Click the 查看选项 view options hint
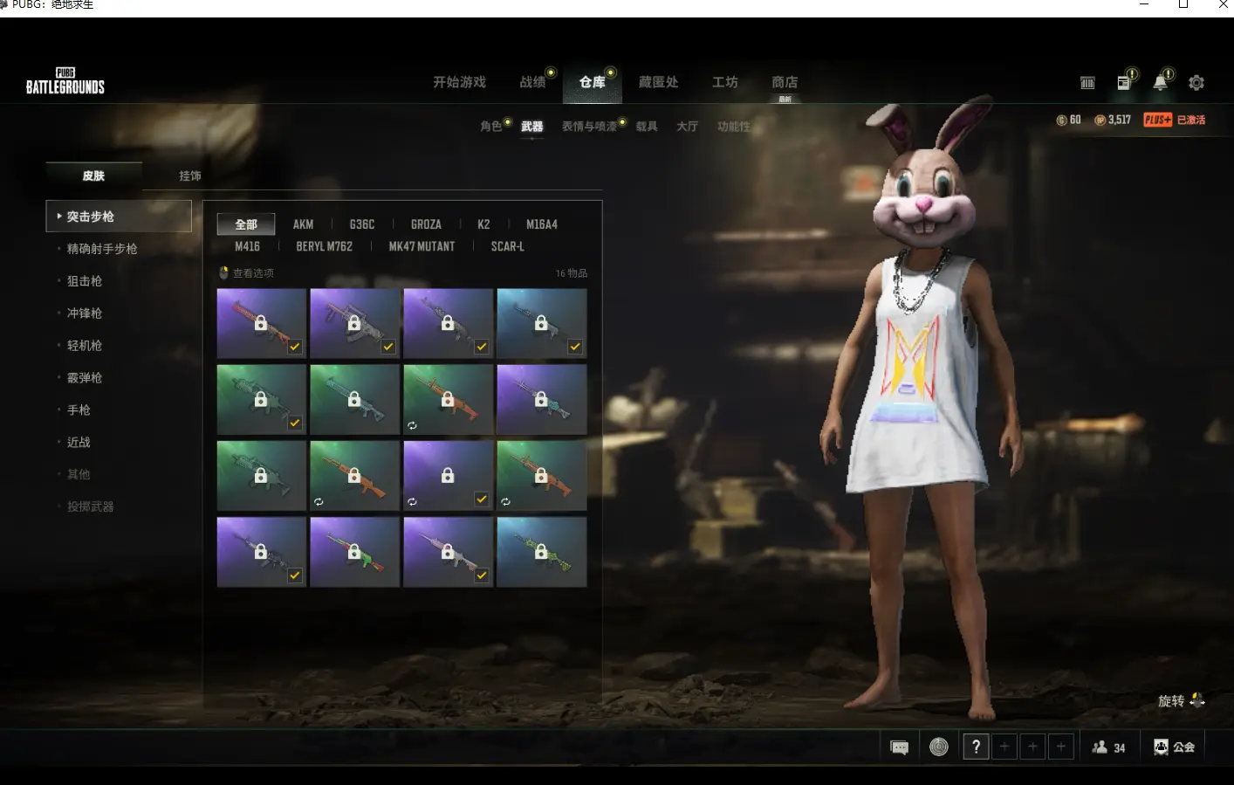1234x785 pixels. [246, 273]
